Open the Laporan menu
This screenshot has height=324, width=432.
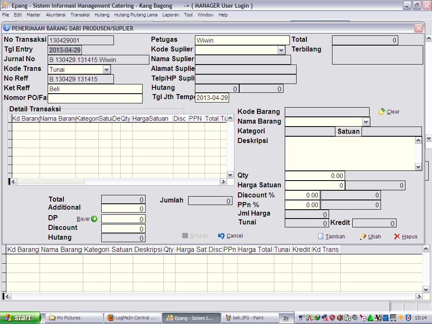point(170,15)
